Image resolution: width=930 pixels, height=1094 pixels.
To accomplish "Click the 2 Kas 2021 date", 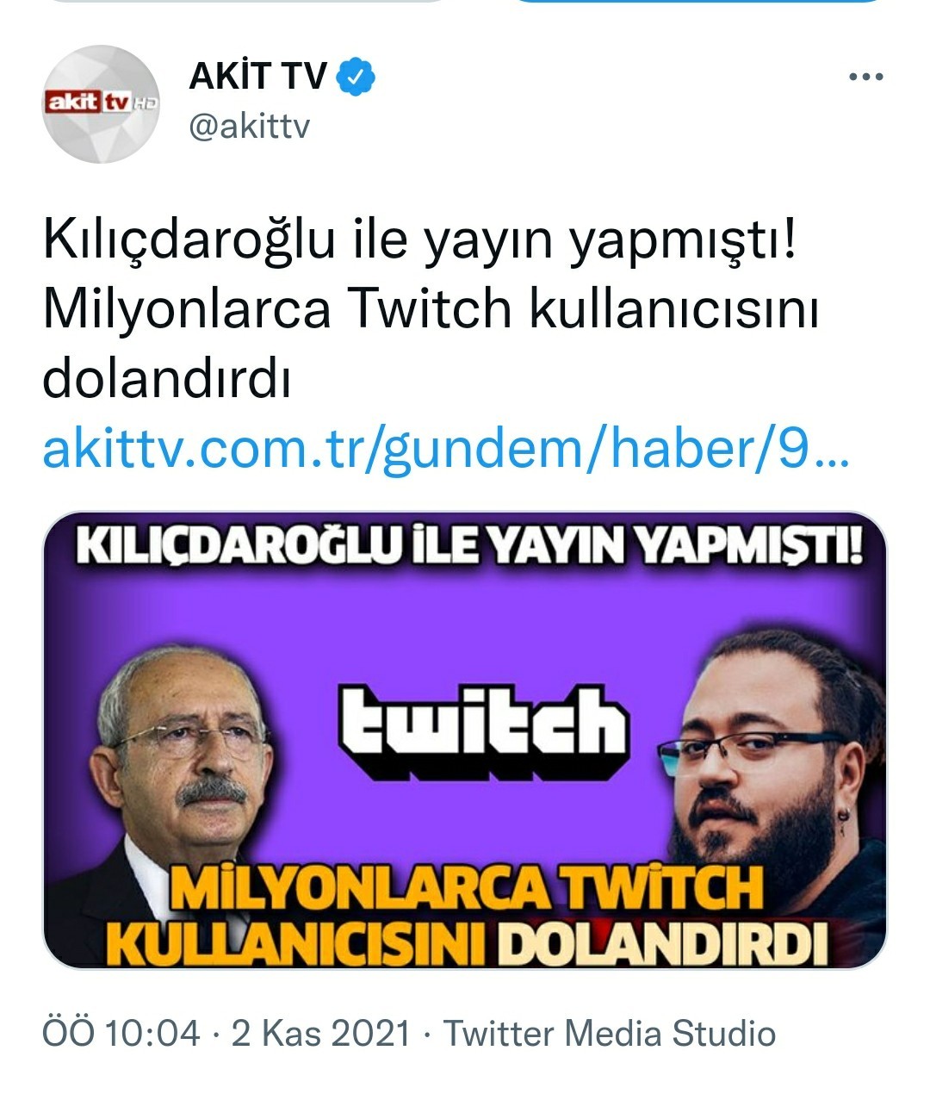I will pyautogui.click(x=320, y=1033).
